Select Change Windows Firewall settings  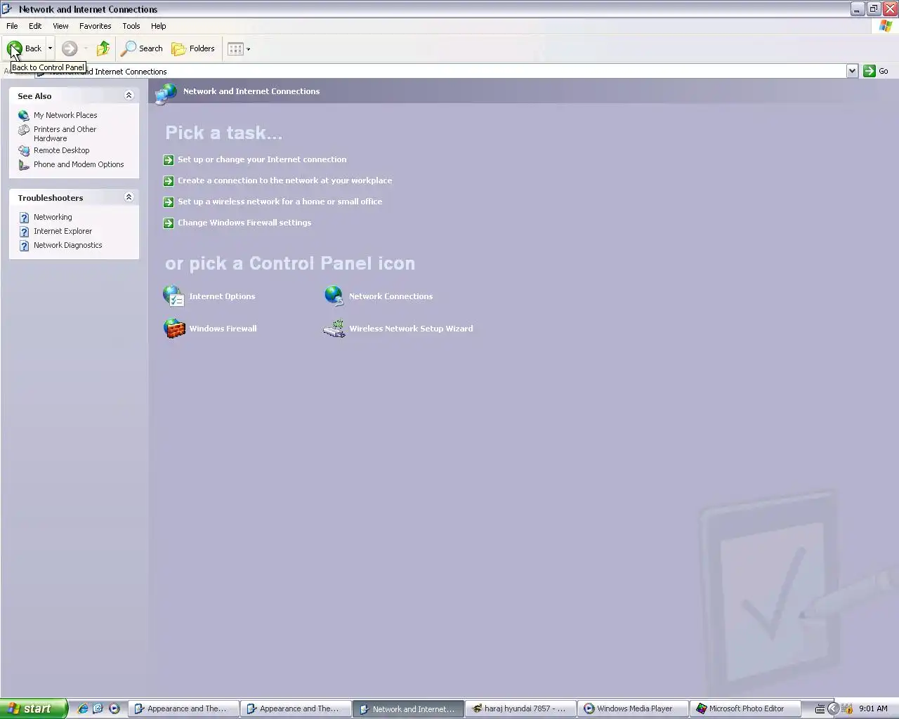point(244,223)
